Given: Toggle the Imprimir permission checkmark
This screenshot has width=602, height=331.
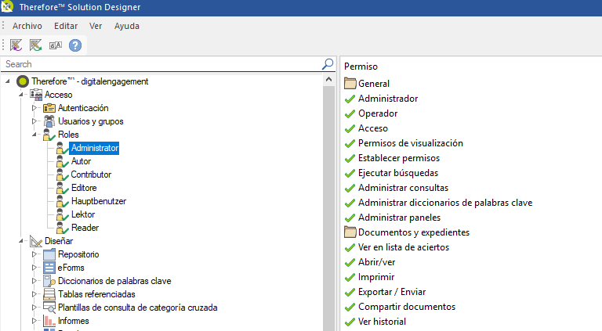Looking at the screenshot, I should pos(350,277).
